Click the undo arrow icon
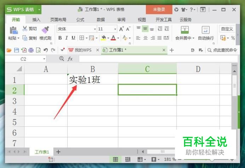 (x=46, y=50)
